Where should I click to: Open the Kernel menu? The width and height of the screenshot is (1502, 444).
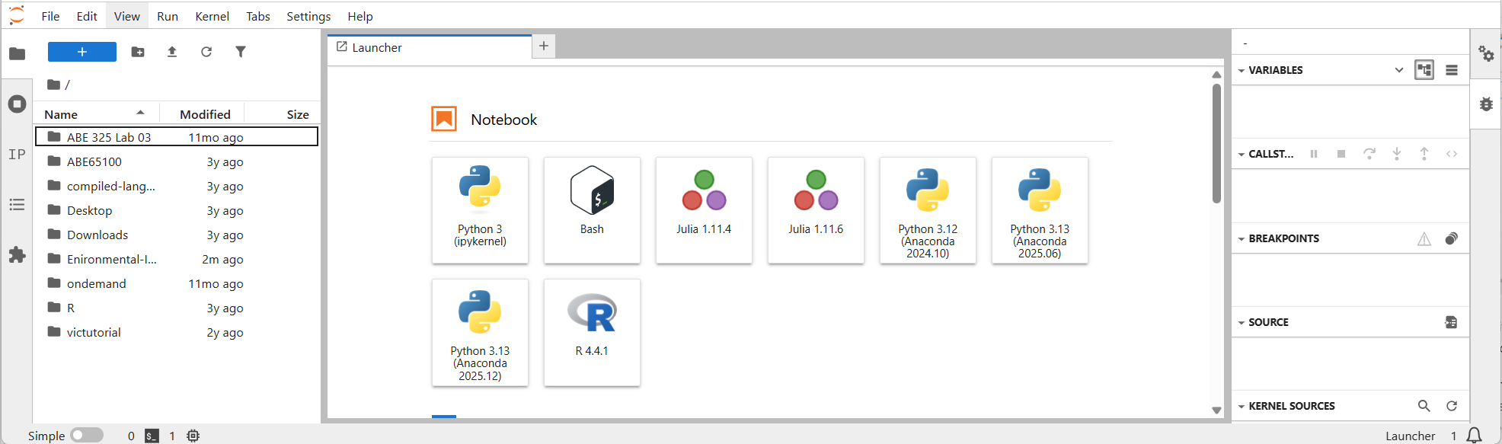(213, 16)
